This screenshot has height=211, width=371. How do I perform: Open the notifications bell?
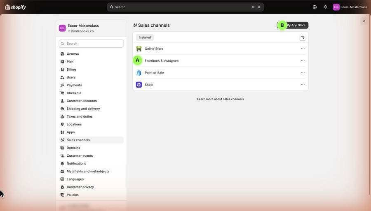click(325, 7)
